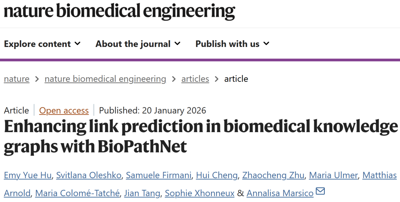Select author Samuele Firmani
Screen dimensions: 400x202
[159, 175]
